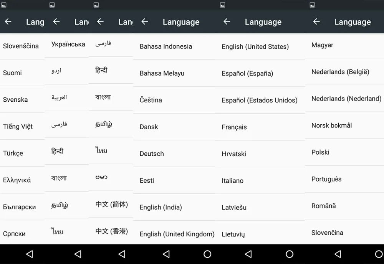The width and height of the screenshot is (384, 264).
Task: Select Polski
Action: 344,152
